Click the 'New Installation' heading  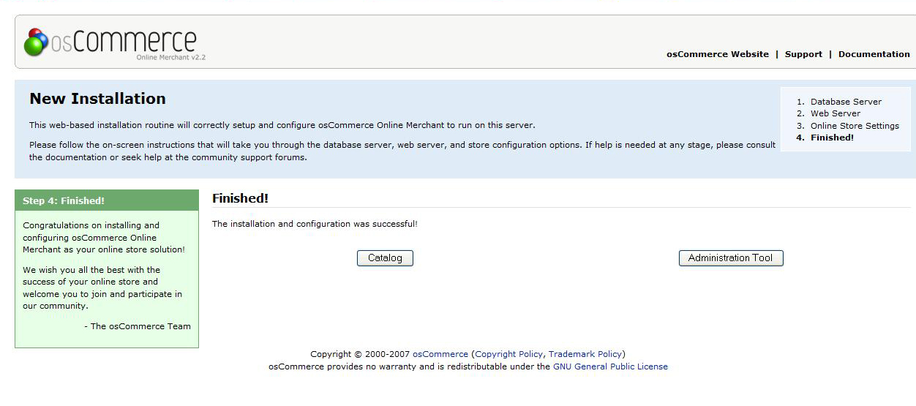(97, 99)
